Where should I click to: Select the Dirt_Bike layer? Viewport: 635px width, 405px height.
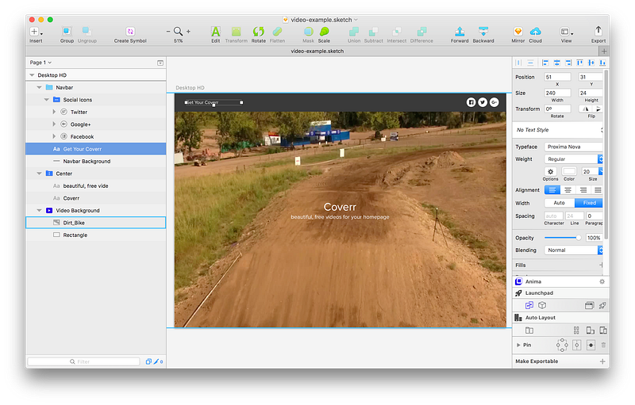pyautogui.click(x=96, y=223)
